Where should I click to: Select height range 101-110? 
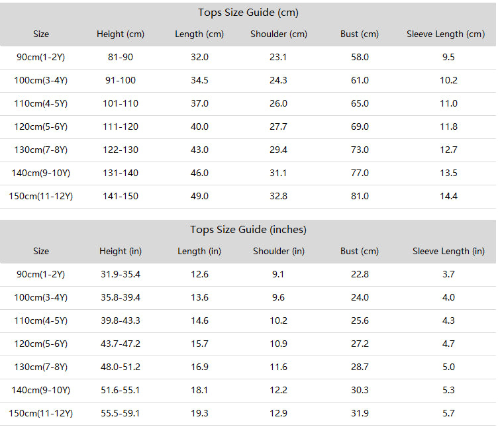click(x=121, y=103)
